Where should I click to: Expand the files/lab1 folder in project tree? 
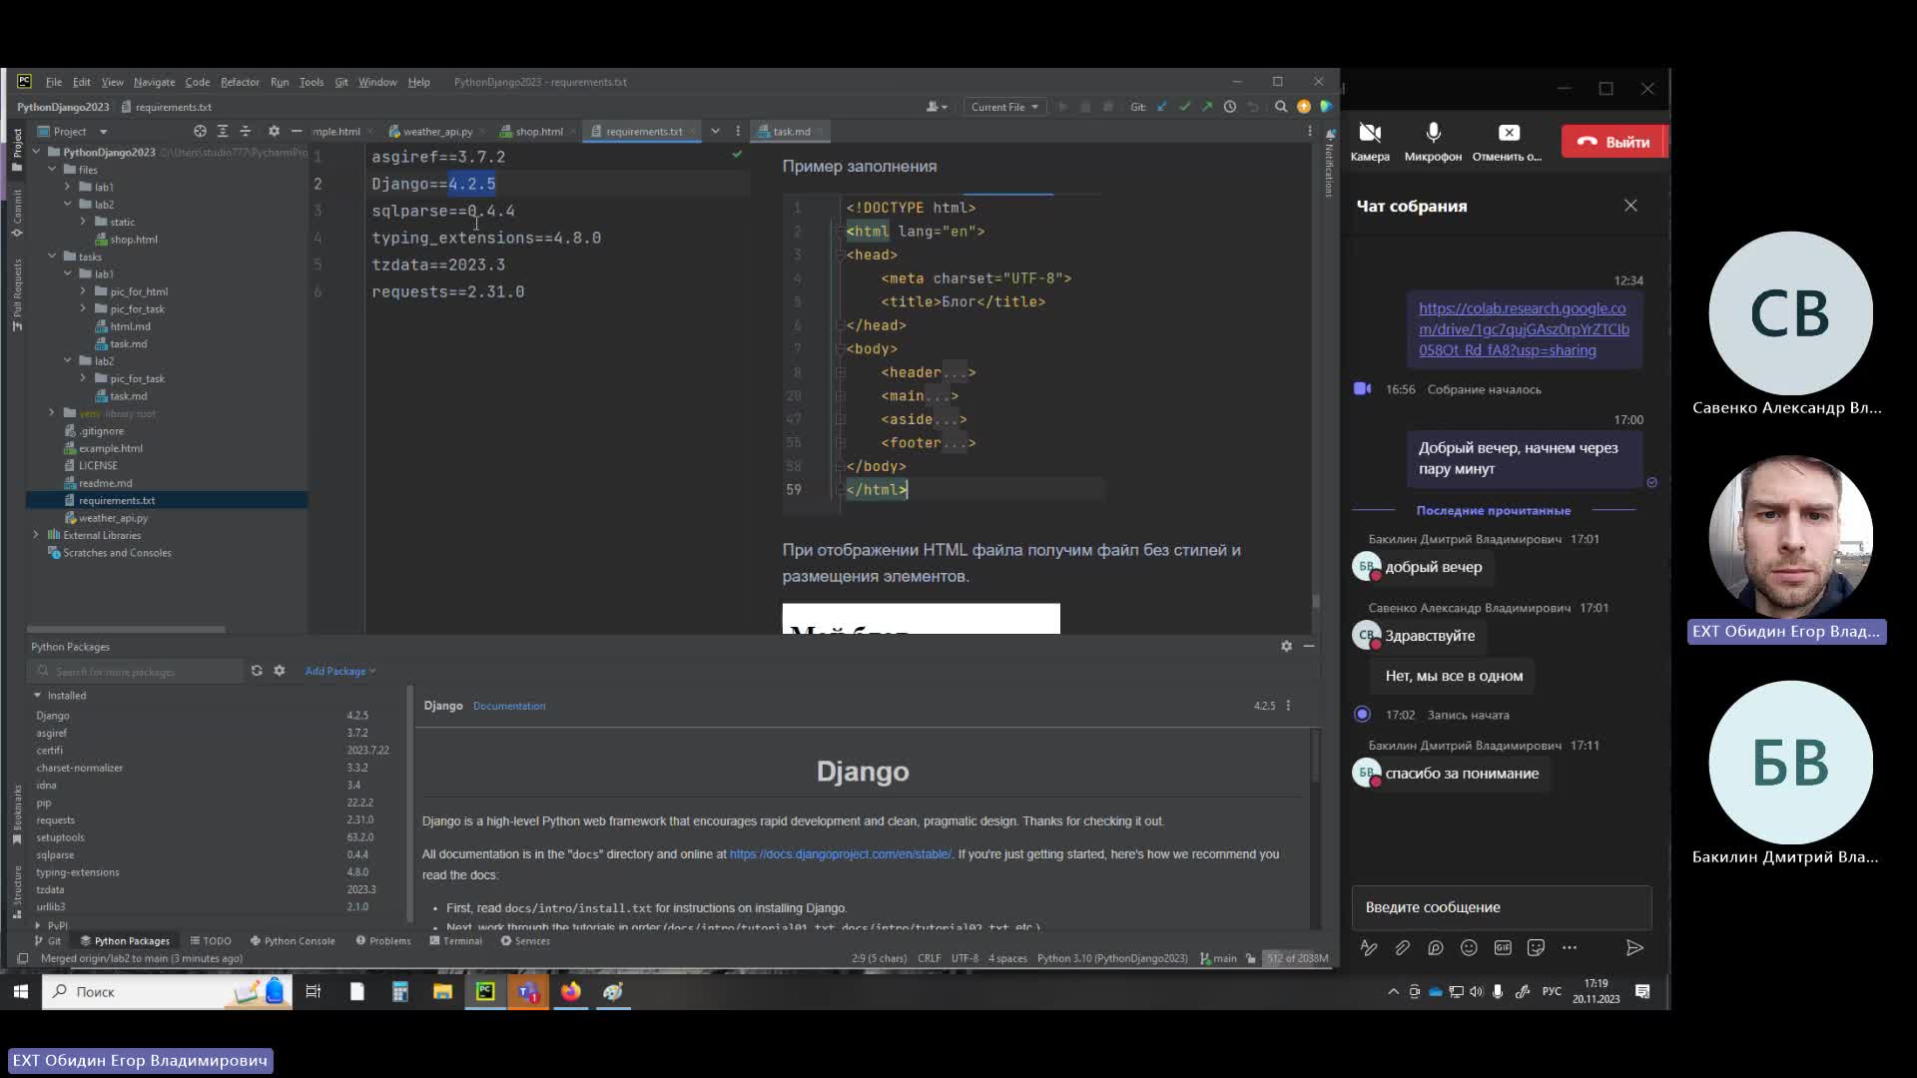[x=68, y=187]
